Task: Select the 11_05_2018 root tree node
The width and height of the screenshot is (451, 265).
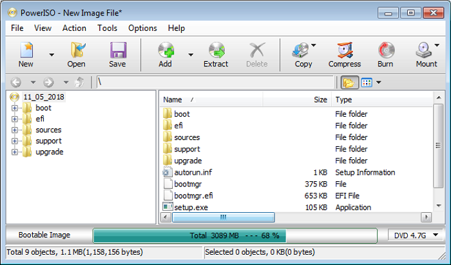Action: 44,97
